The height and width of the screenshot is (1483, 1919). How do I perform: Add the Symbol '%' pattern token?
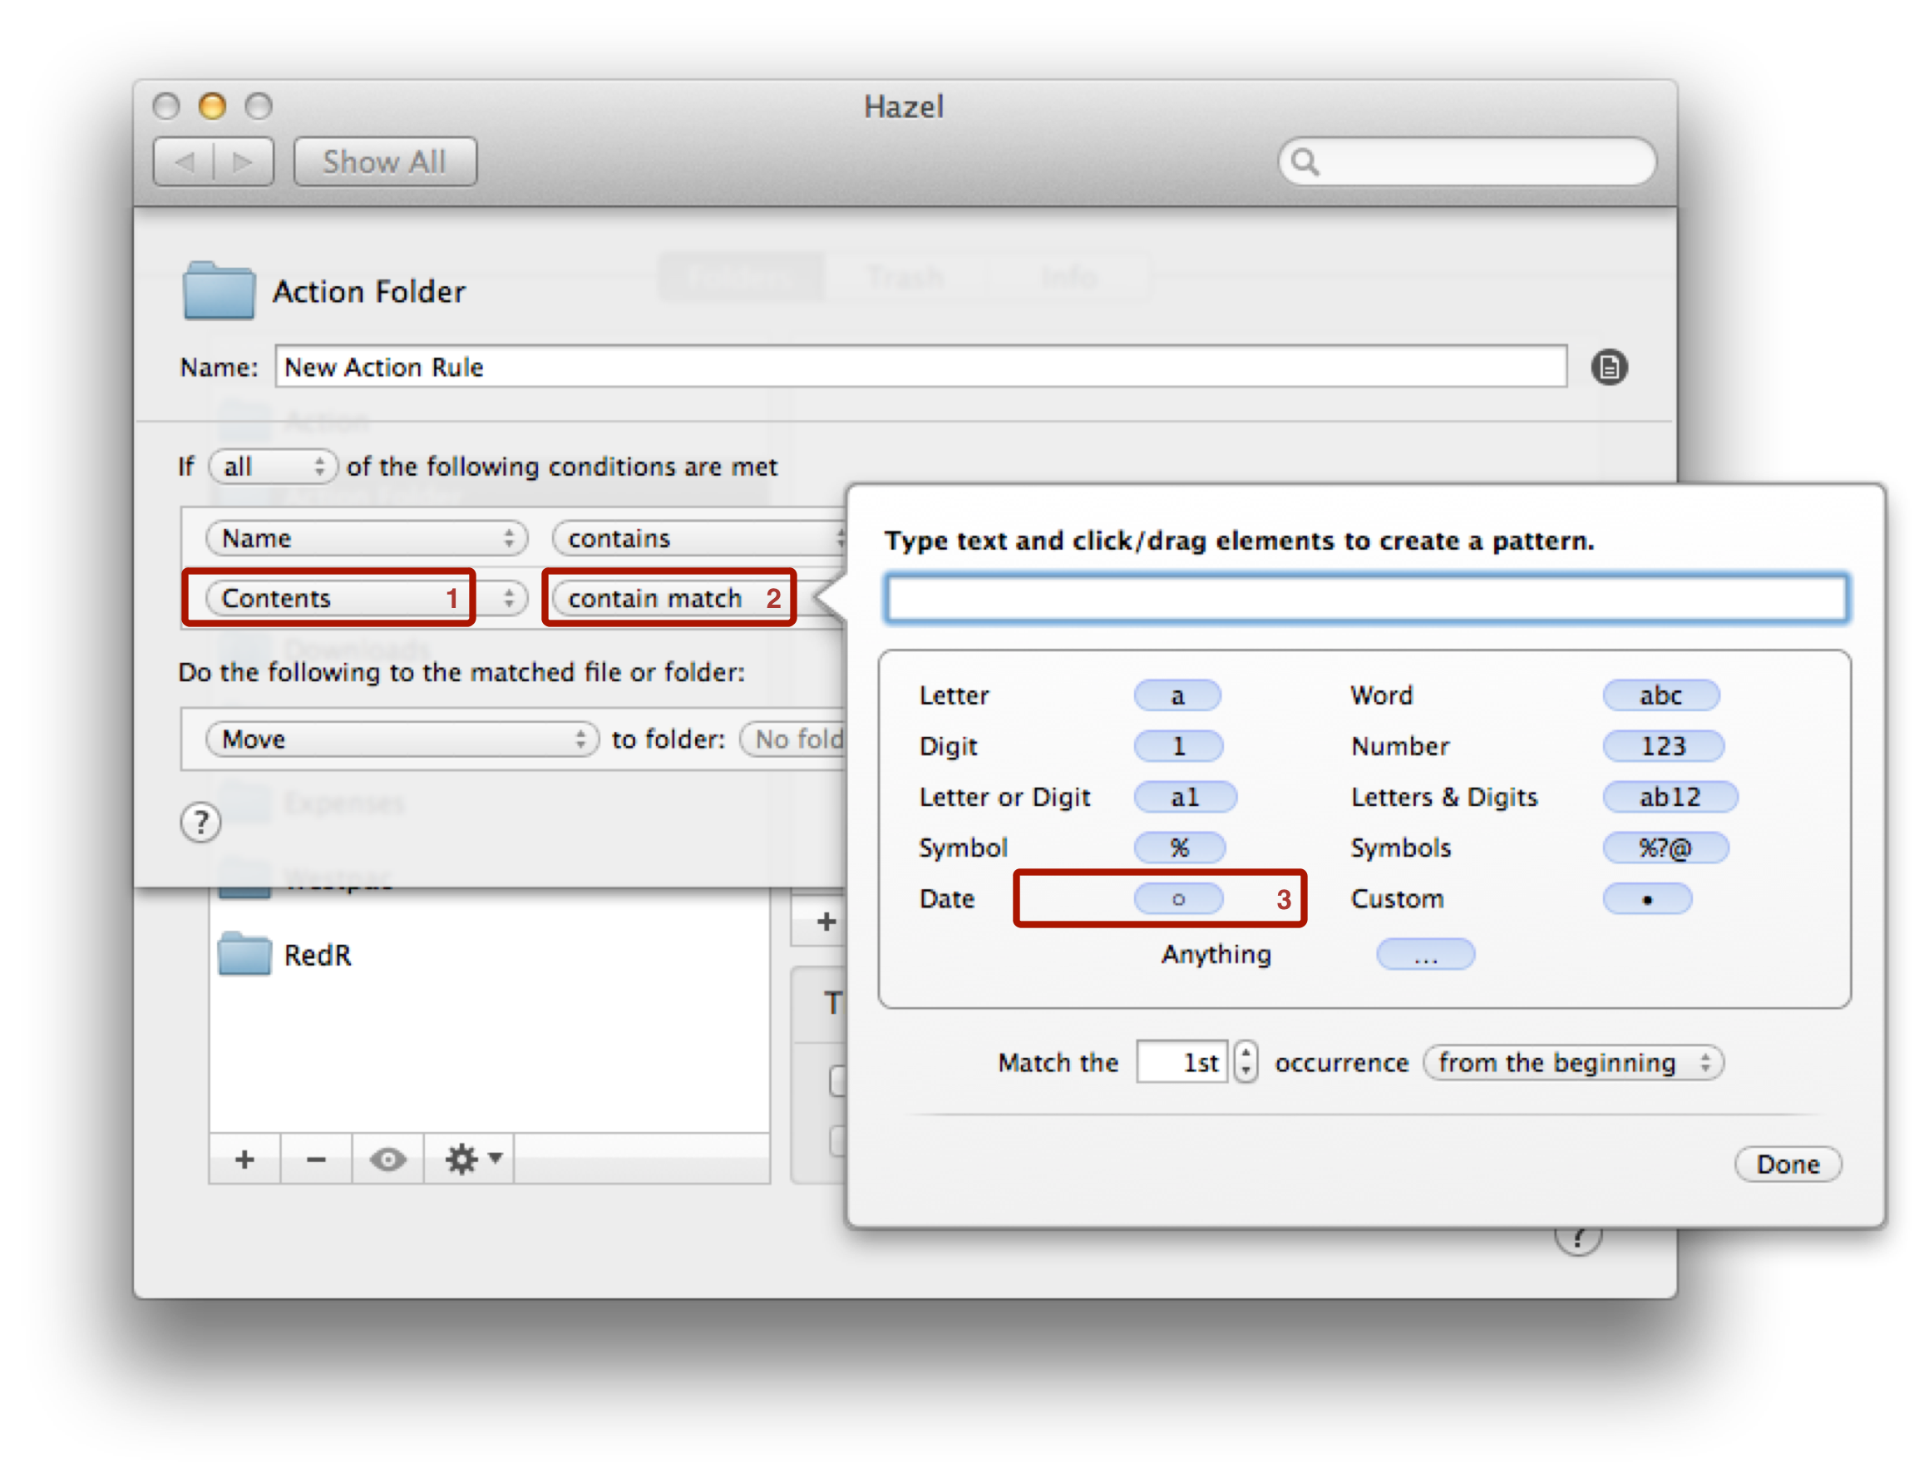1178,848
